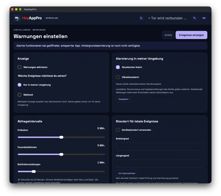This screenshot has width=221, height=196.
Task: Click the Längengrad input field
Action: [x=160, y=164]
